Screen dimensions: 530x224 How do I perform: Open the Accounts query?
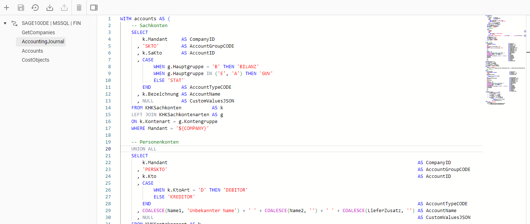pos(32,51)
